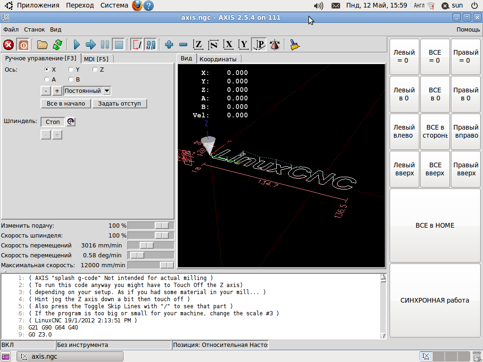Image resolution: width=483 pixels, height=362 pixels.
Task: Zoom in using the plus icon
Action: 169,45
